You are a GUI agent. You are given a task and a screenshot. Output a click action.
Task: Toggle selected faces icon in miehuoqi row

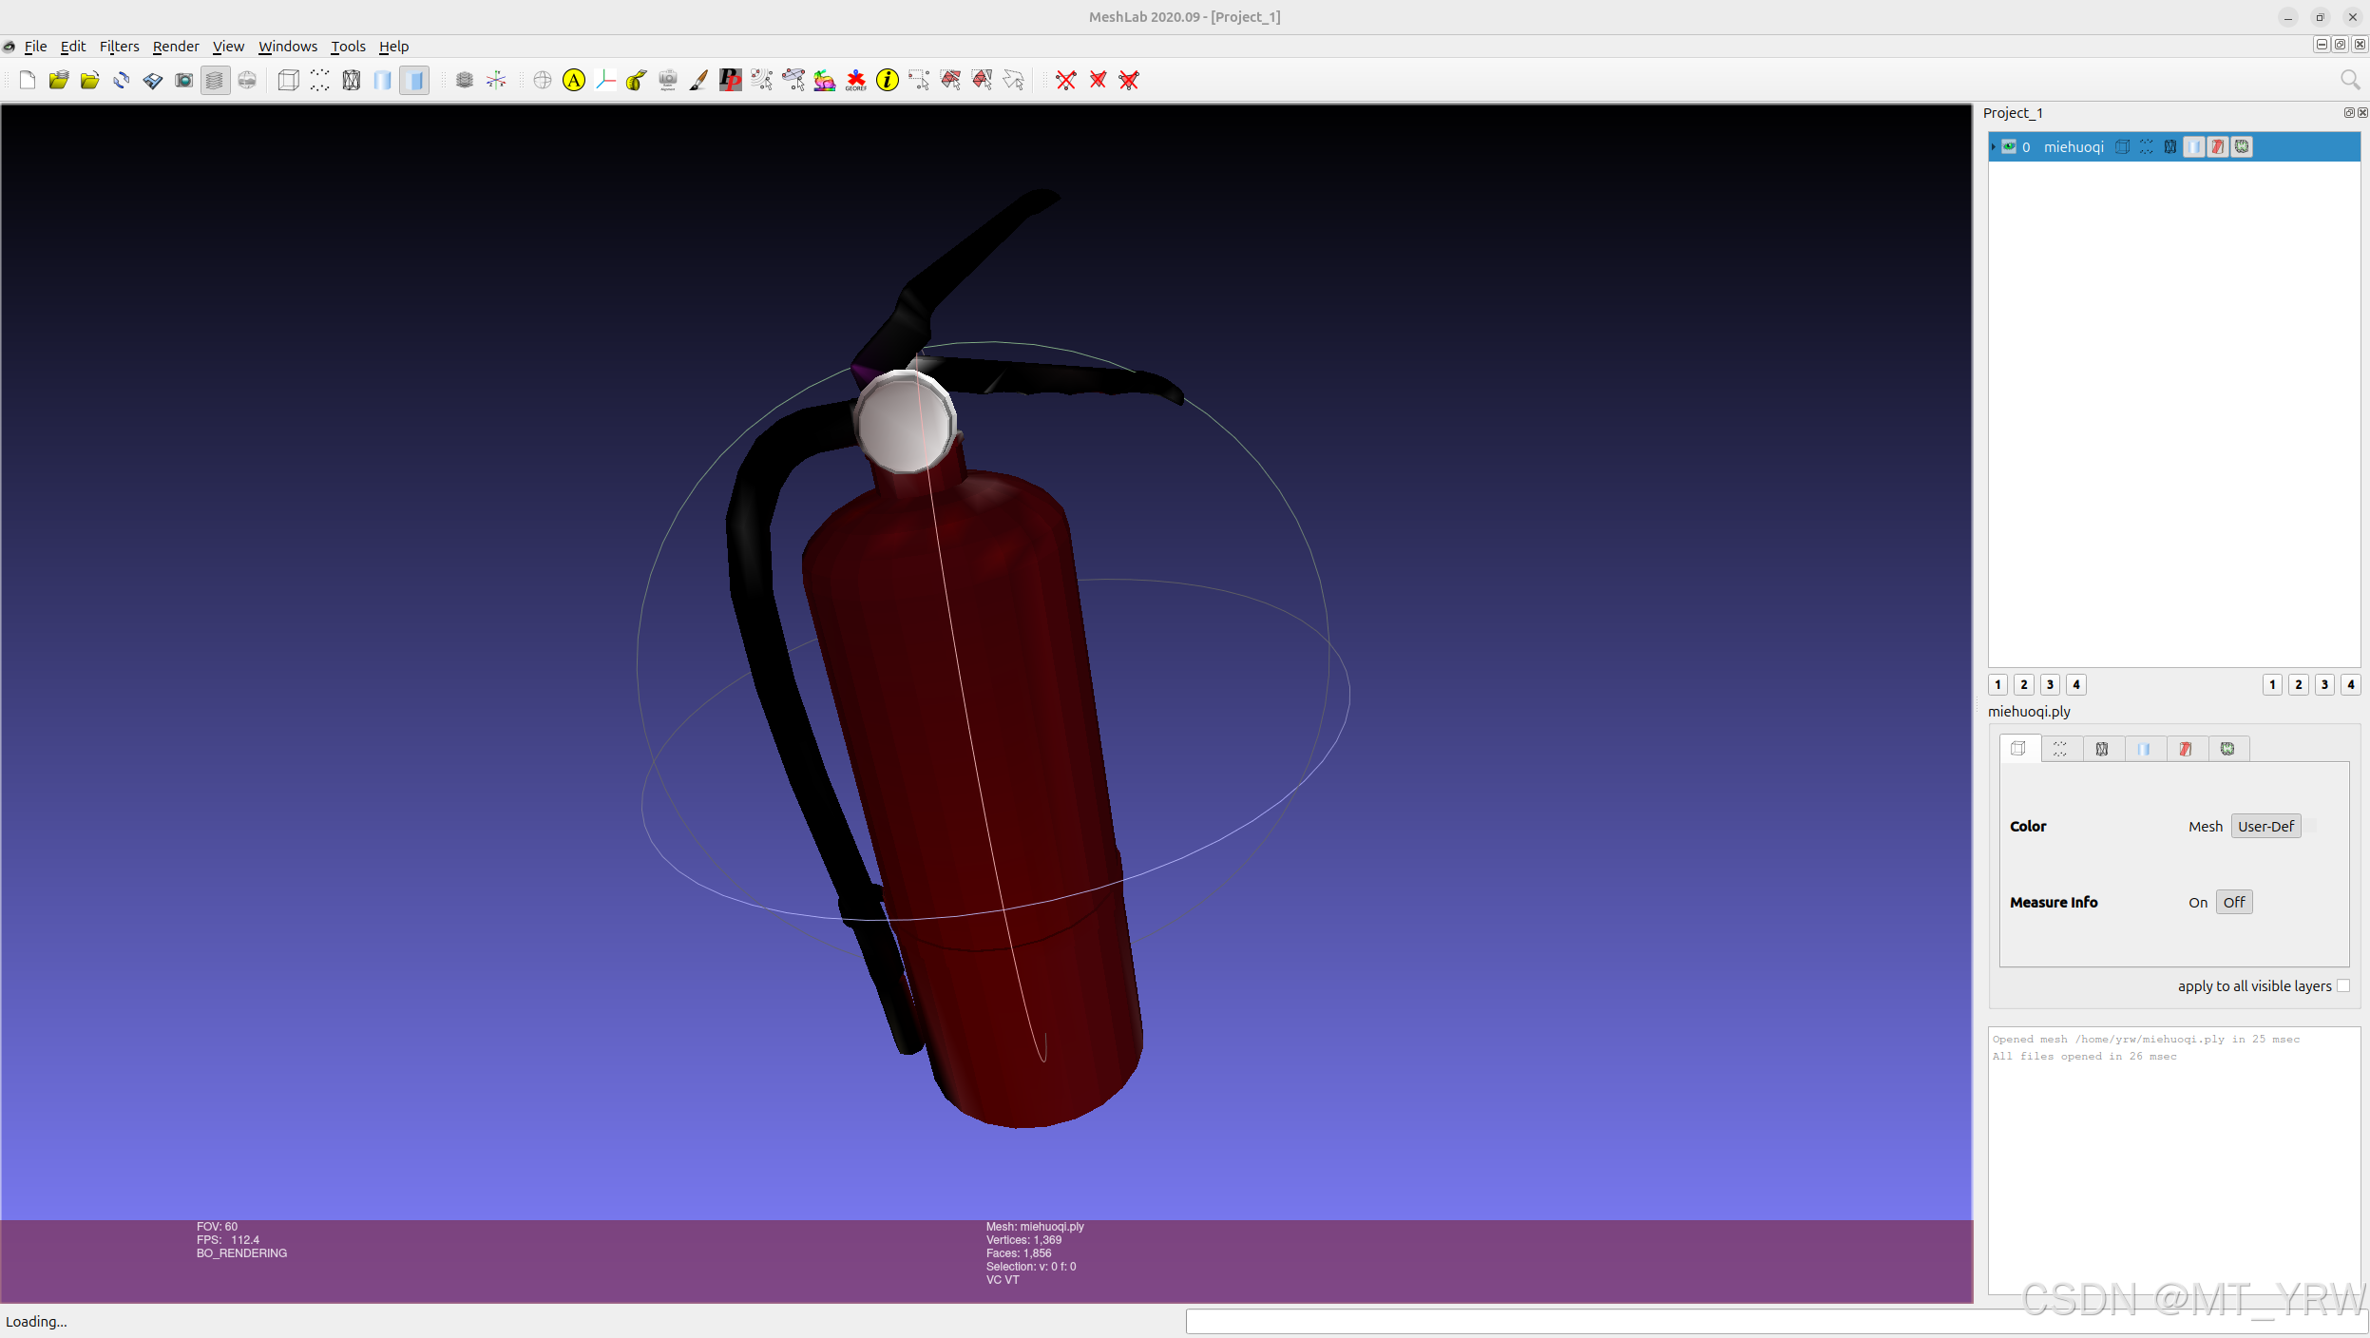pos(2218,146)
